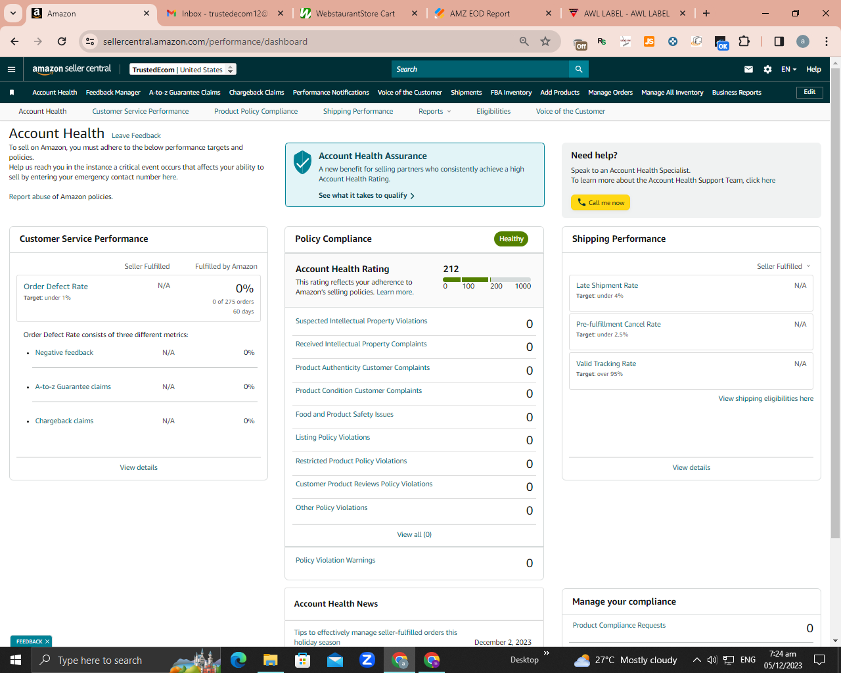The image size is (841, 673).
Task: Click the Windows taskbar search box
Action: (x=126, y=660)
